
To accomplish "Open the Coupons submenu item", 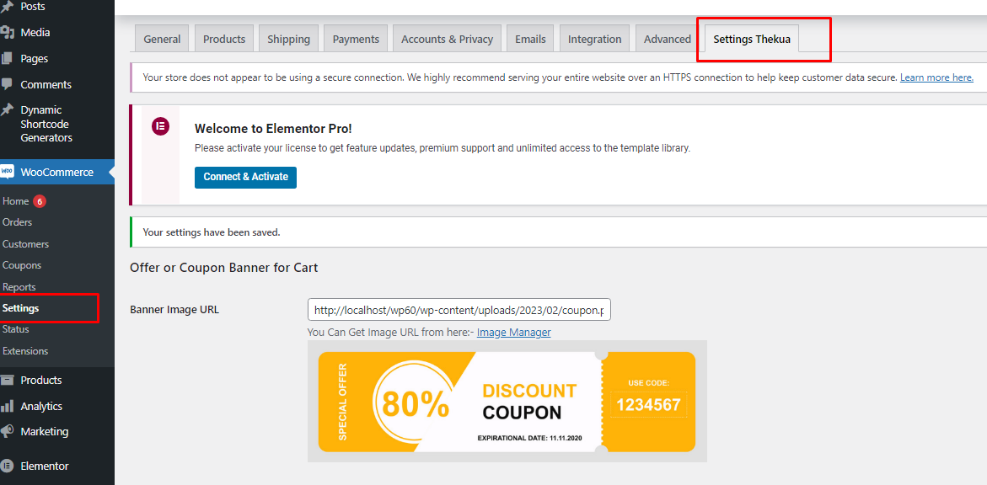I will click(21, 265).
